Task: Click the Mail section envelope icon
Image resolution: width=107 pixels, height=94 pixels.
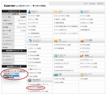Action: tap(56, 12)
